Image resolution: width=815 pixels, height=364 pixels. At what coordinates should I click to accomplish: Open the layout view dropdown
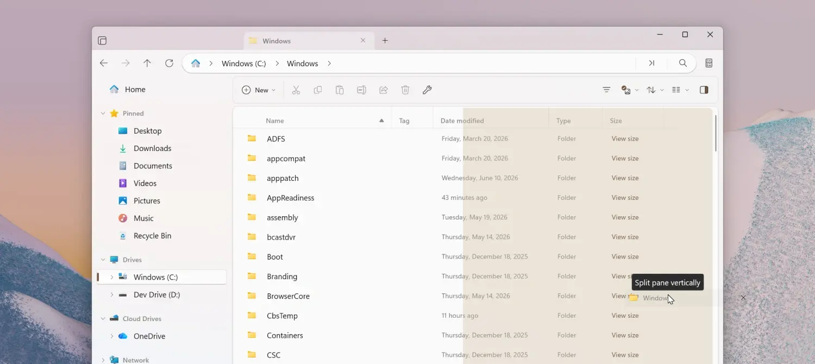click(x=680, y=90)
